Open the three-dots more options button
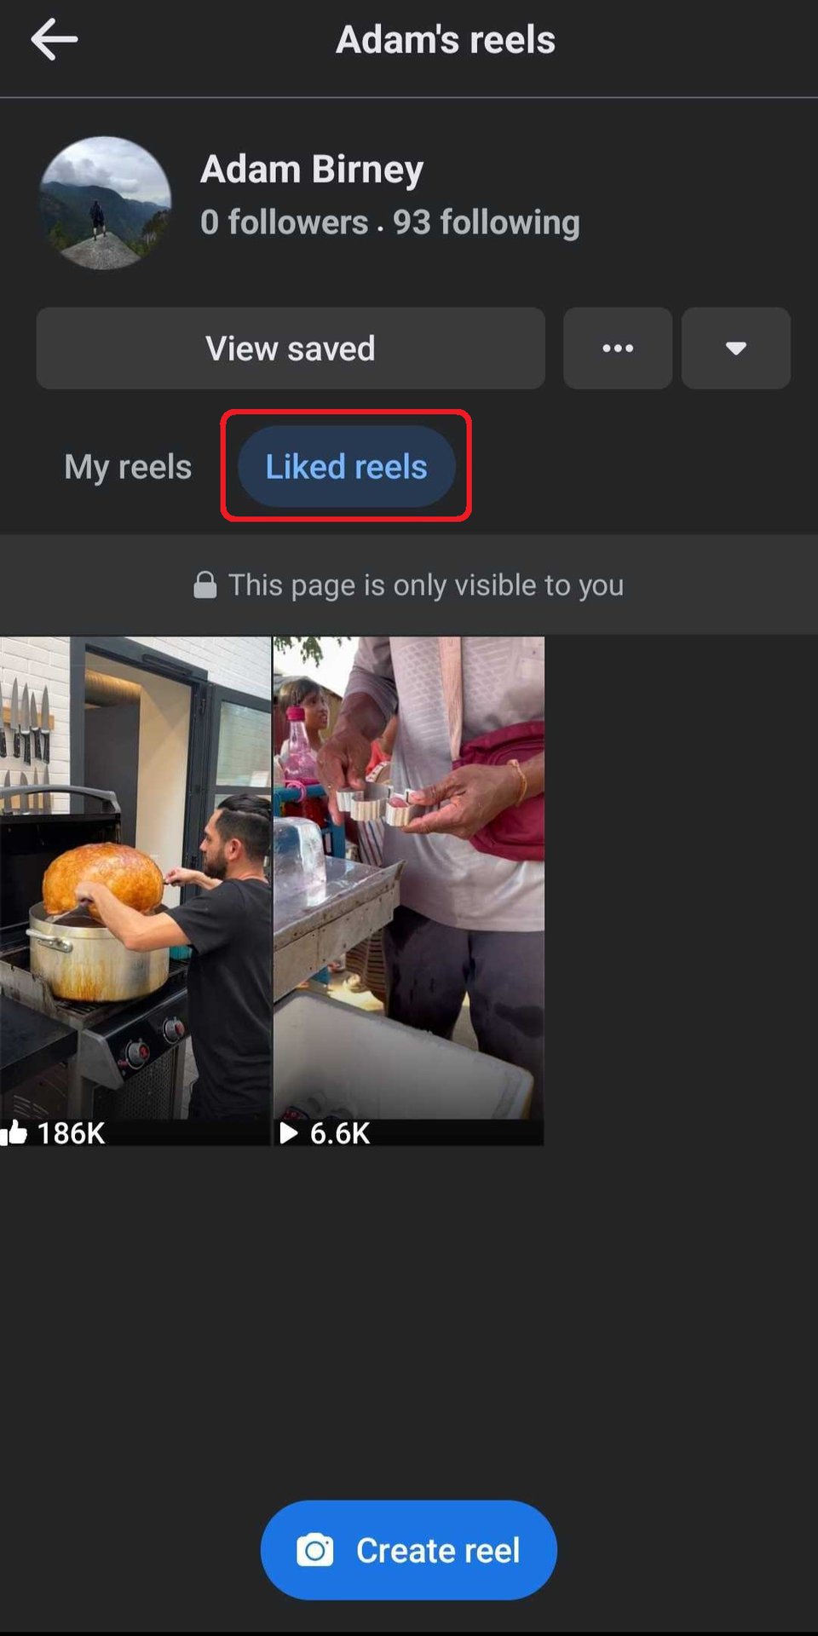This screenshot has width=818, height=1636. [618, 349]
